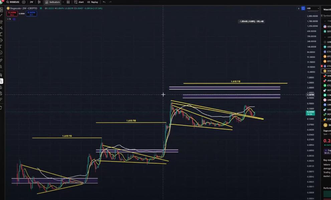This screenshot has height=200, width=331.
Task: Click the 0.24394 current price label
Action: (310, 113)
